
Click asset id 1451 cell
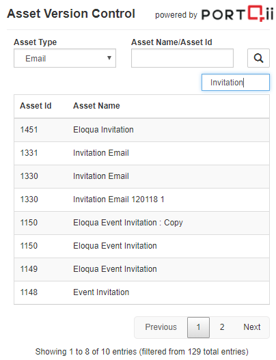29,130
